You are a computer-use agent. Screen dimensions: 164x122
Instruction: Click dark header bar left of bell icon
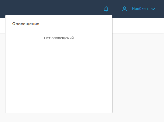pos(54,8)
